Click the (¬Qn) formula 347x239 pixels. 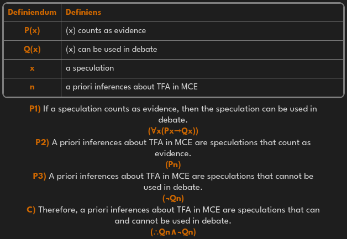pos(173,198)
